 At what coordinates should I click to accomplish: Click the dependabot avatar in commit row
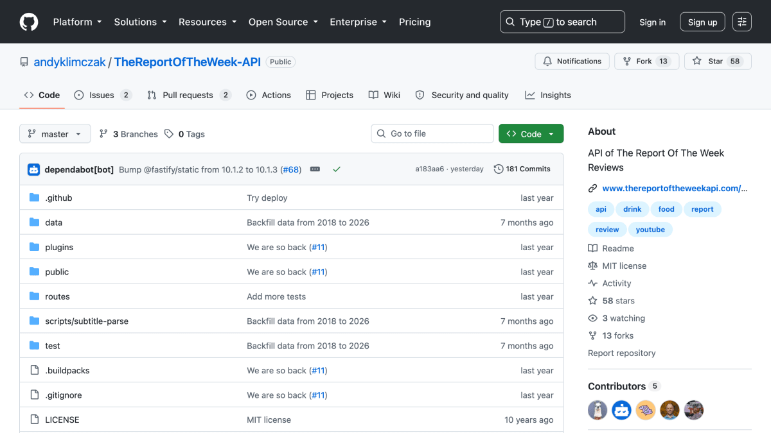[34, 169]
